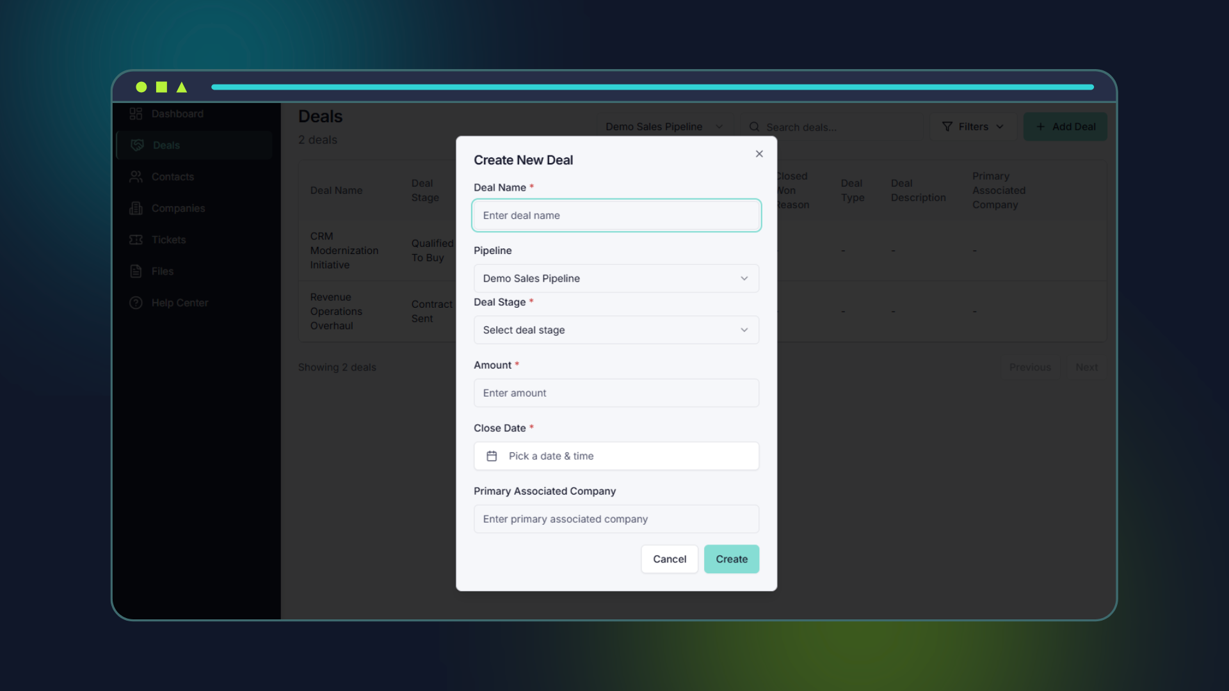Open Files via the document icon
The image size is (1229, 691).
coord(136,271)
